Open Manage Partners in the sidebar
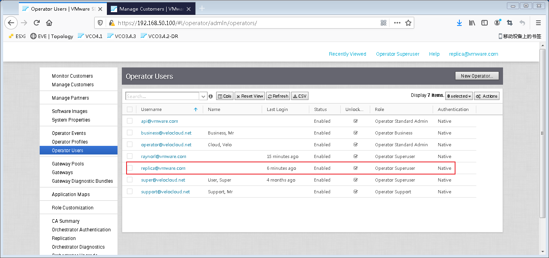The height and width of the screenshot is (258, 549). coord(70,98)
